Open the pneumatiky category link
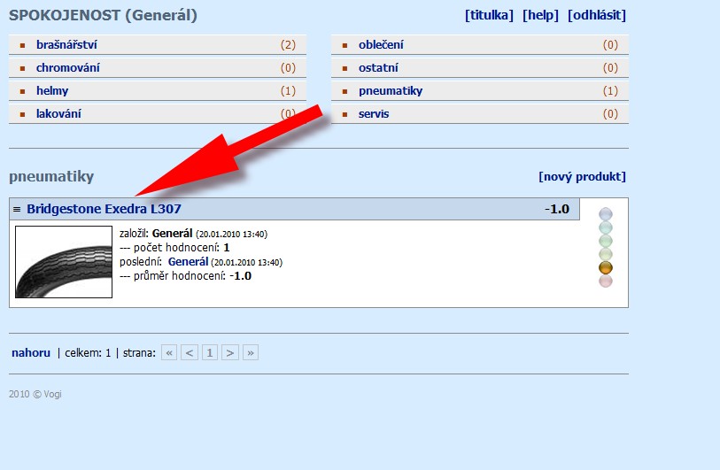Screen dimensions: 720x470 point(391,91)
